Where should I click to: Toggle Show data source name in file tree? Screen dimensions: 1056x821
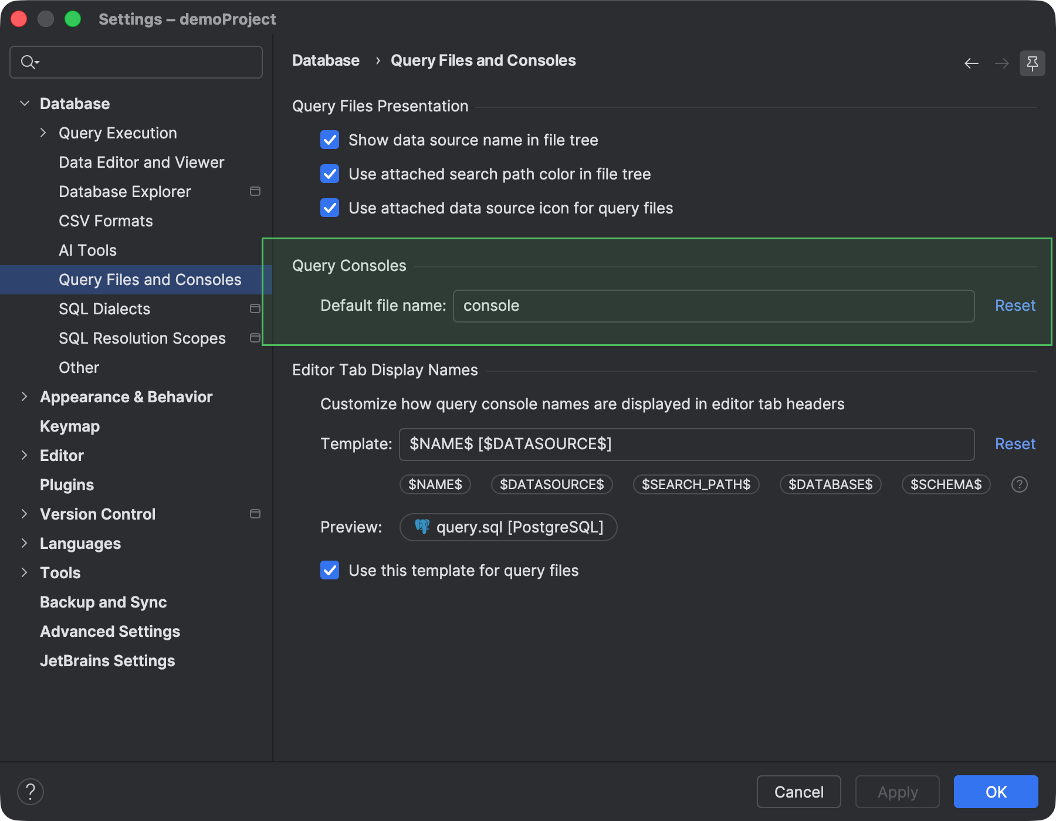tap(330, 140)
